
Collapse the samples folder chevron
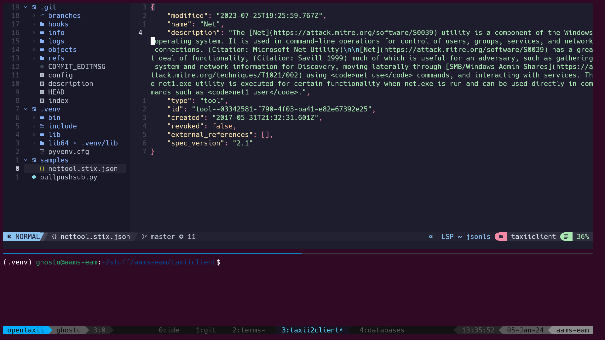tap(26, 160)
